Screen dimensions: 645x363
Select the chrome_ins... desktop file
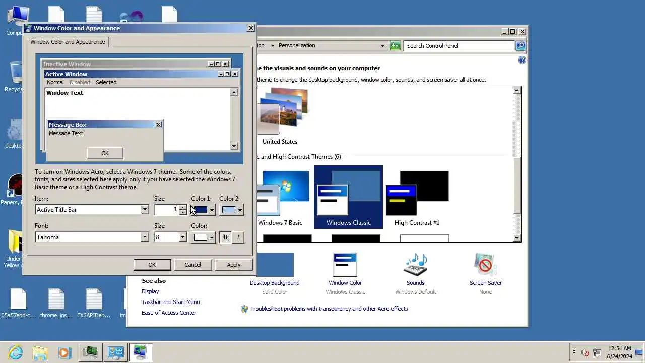(56, 304)
